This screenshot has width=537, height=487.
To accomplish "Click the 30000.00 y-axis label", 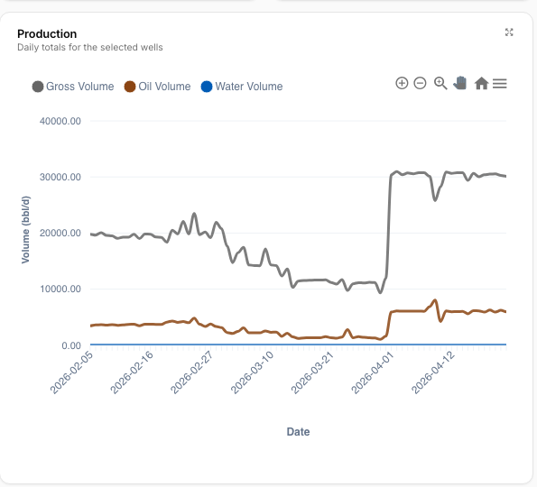I will pyautogui.click(x=60, y=177).
